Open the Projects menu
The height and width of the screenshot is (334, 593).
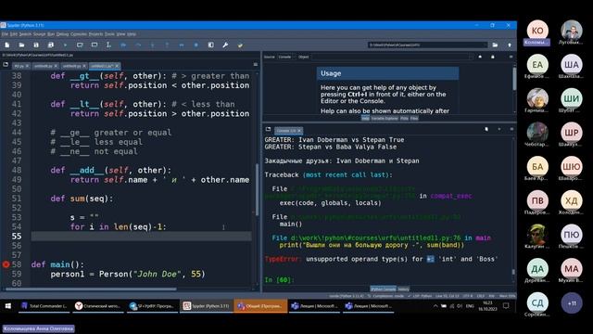pyautogui.click(x=95, y=34)
